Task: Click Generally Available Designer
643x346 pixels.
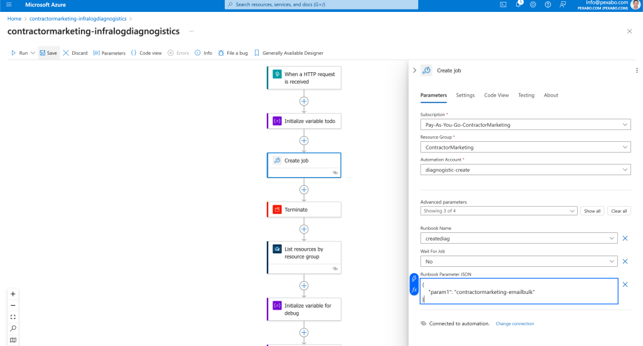Action: click(x=289, y=53)
